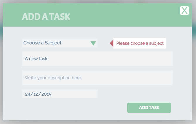Click the blurred background left of the dialog
The width and height of the screenshot is (196, 124).
[x=1, y=62]
